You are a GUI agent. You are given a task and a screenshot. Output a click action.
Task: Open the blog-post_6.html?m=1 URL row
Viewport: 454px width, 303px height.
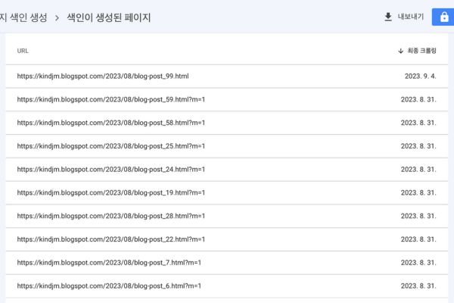[109, 286]
